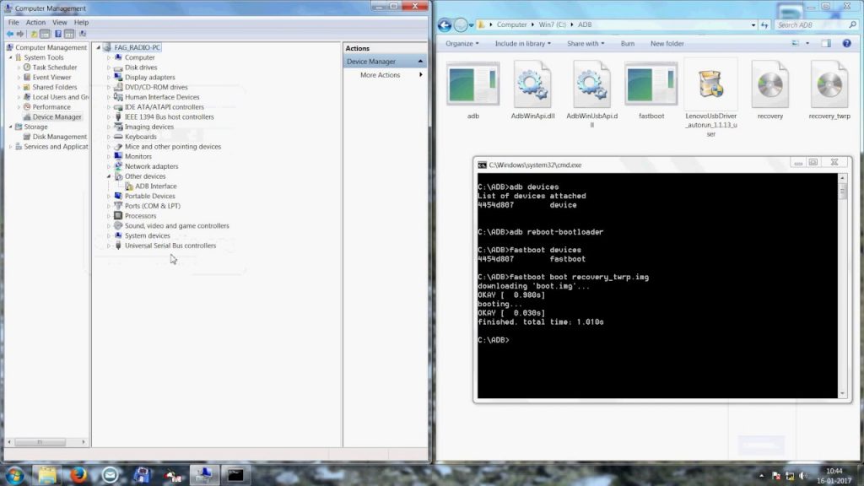The width and height of the screenshot is (864, 486).
Task: Change the view in the ADB folder
Action: click(795, 44)
